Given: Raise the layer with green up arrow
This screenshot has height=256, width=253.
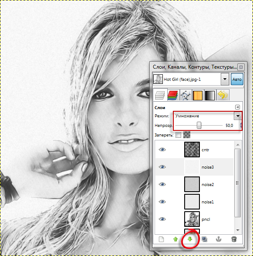Looking at the screenshot, I should click(x=175, y=239).
